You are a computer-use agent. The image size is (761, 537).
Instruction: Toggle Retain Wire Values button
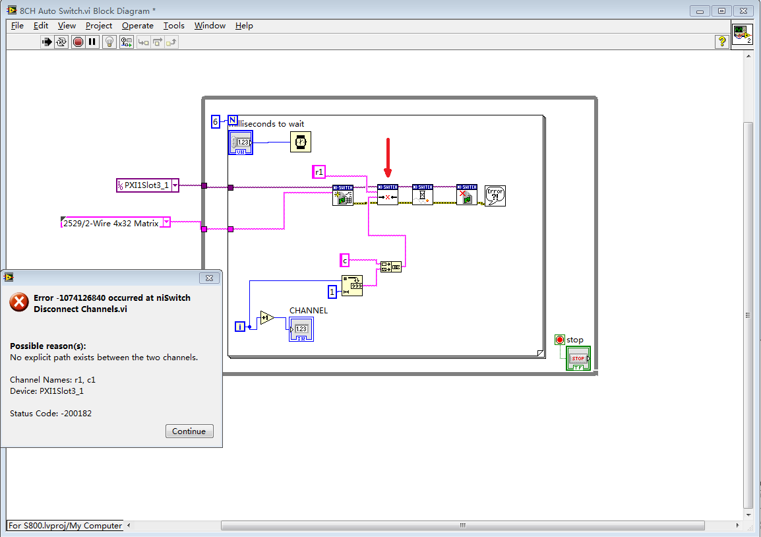126,42
